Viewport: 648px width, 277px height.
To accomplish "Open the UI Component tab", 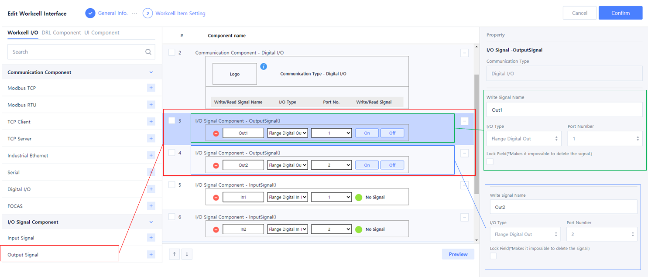I will (x=102, y=33).
